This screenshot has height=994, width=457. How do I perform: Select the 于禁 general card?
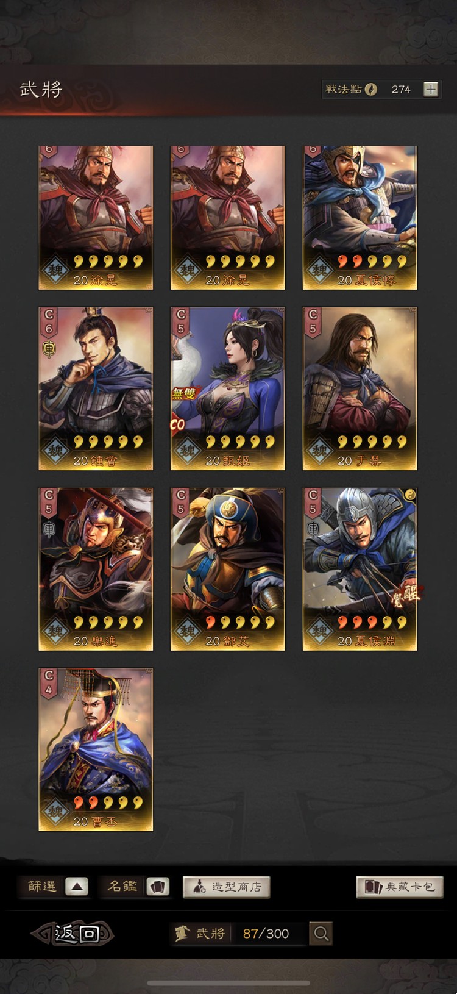coord(360,388)
